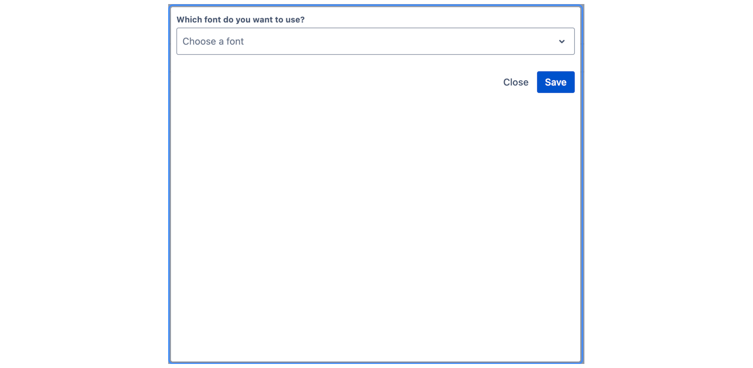Expand the font list using the down chevron
This screenshot has height=368, width=753.
pyautogui.click(x=561, y=41)
